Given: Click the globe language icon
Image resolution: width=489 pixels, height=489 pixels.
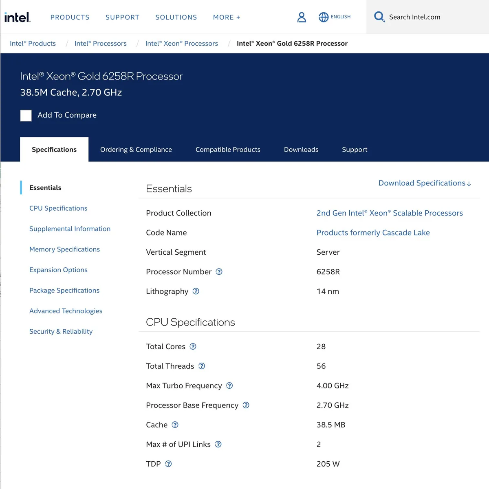Looking at the screenshot, I should click(324, 17).
